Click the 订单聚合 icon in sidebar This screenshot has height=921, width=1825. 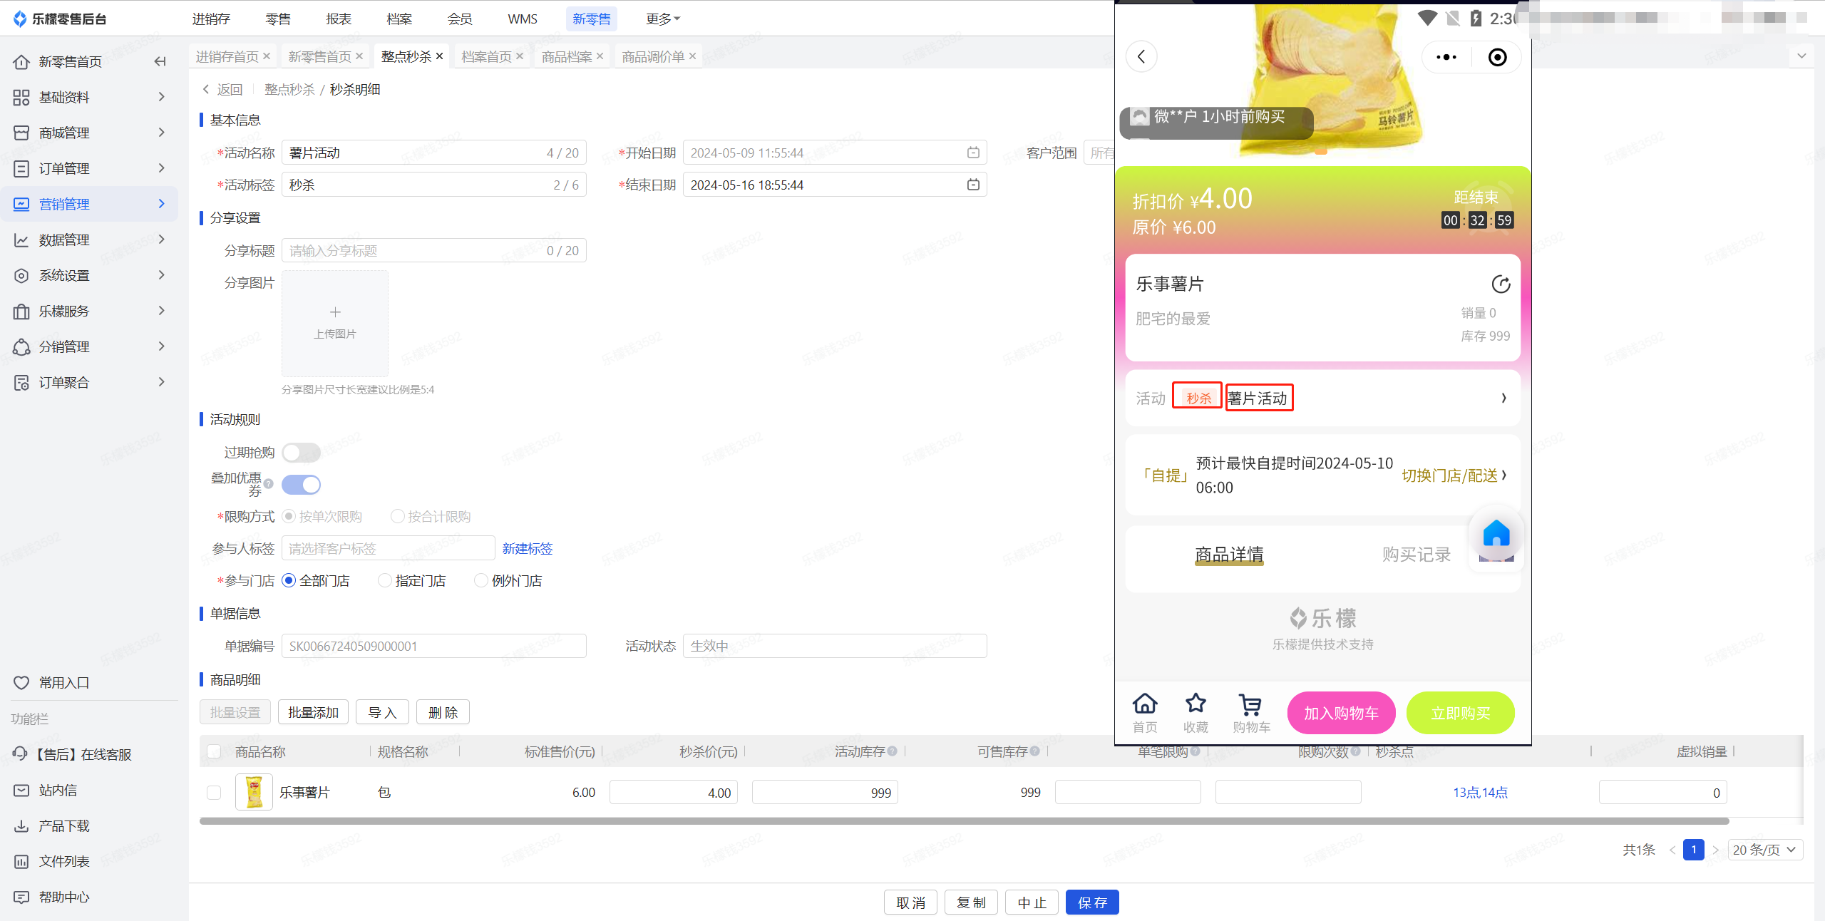click(x=21, y=383)
